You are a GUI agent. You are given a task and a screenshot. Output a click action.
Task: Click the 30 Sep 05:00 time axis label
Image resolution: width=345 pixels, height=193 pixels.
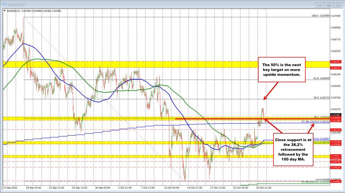[x=103, y=188]
